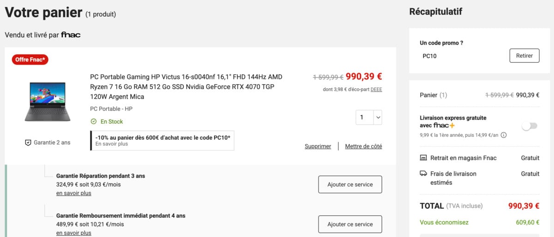Add the 4-year Remboursement immédiat service
The height and width of the screenshot is (237, 554).
350,224
